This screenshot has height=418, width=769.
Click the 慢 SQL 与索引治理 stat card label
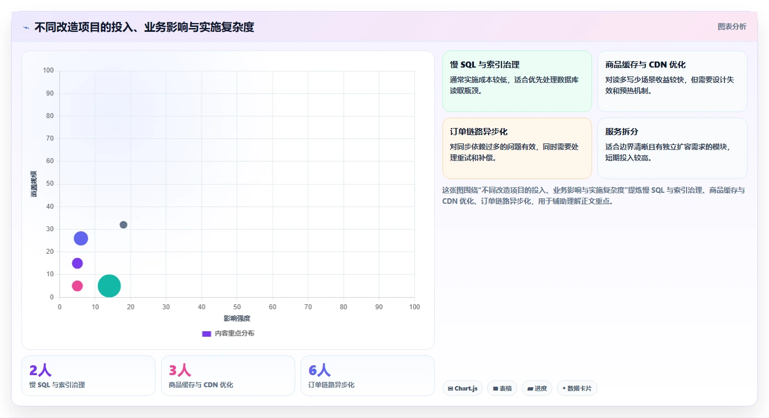(57, 385)
